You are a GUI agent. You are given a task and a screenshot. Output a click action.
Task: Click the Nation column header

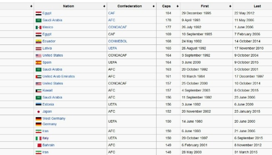69,6
